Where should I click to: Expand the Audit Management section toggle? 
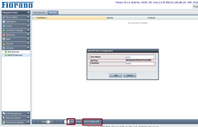(28, 113)
